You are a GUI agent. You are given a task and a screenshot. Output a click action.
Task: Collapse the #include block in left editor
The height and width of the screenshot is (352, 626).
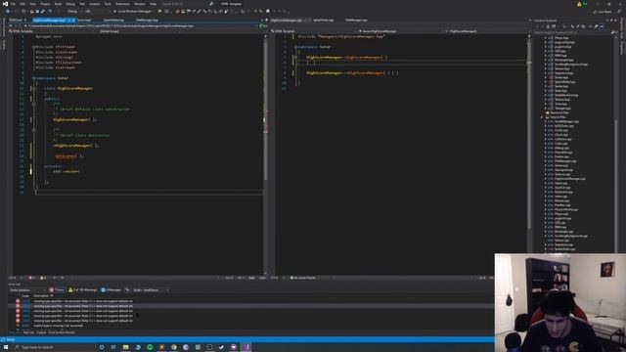coord(34,47)
